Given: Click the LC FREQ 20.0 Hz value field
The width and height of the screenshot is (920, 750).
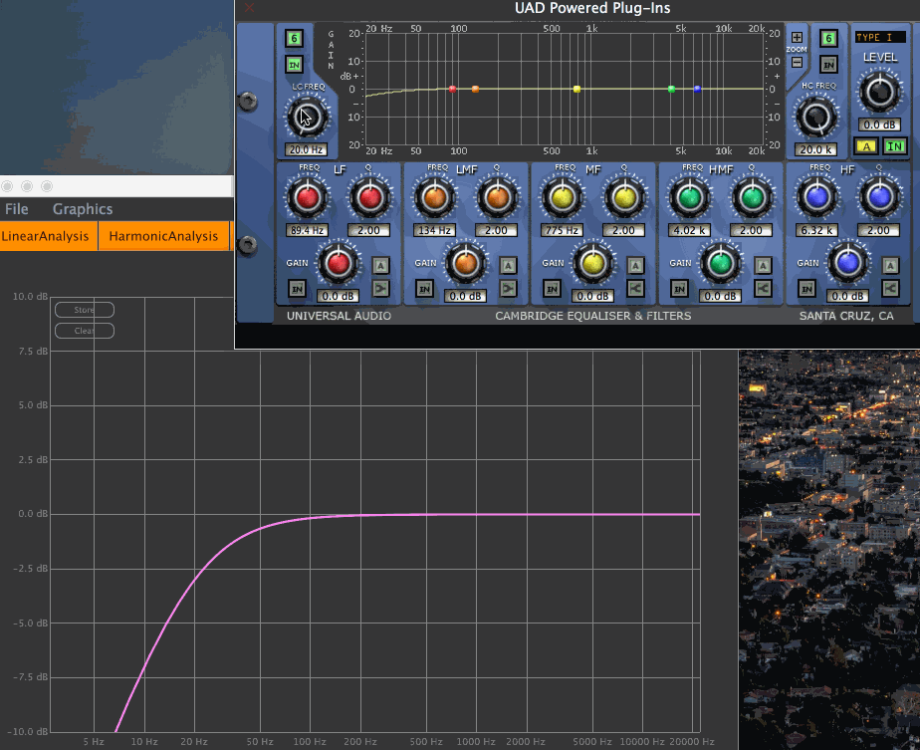Looking at the screenshot, I should click(306, 149).
